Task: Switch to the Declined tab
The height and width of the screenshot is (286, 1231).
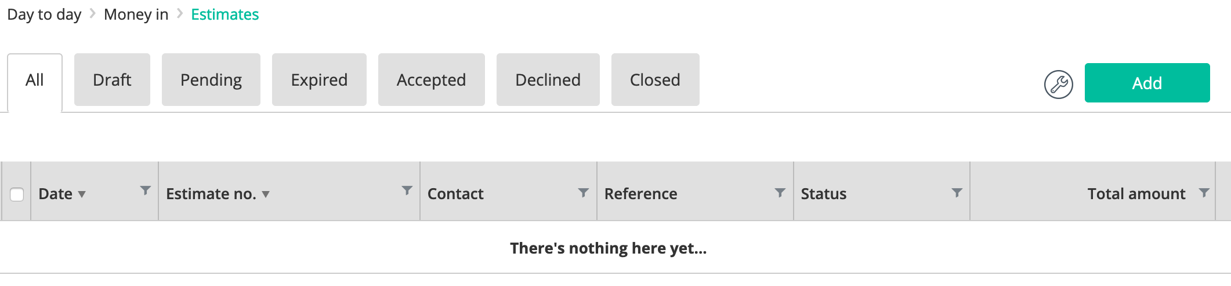Action: coord(548,79)
